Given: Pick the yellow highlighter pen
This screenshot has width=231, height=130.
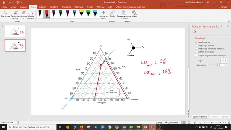Looking at the screenshot, I should pyautogui.click(x=81, y=14).
